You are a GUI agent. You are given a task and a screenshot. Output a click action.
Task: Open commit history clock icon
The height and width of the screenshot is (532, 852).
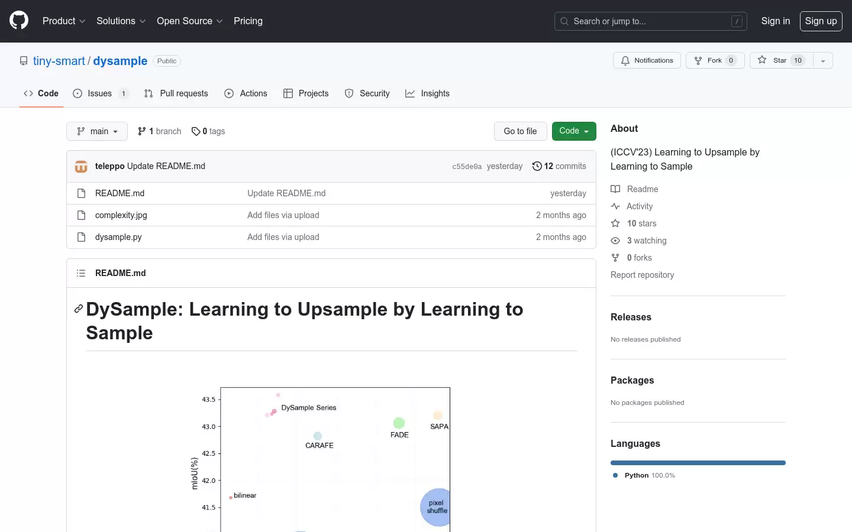[x=537, y=166]
